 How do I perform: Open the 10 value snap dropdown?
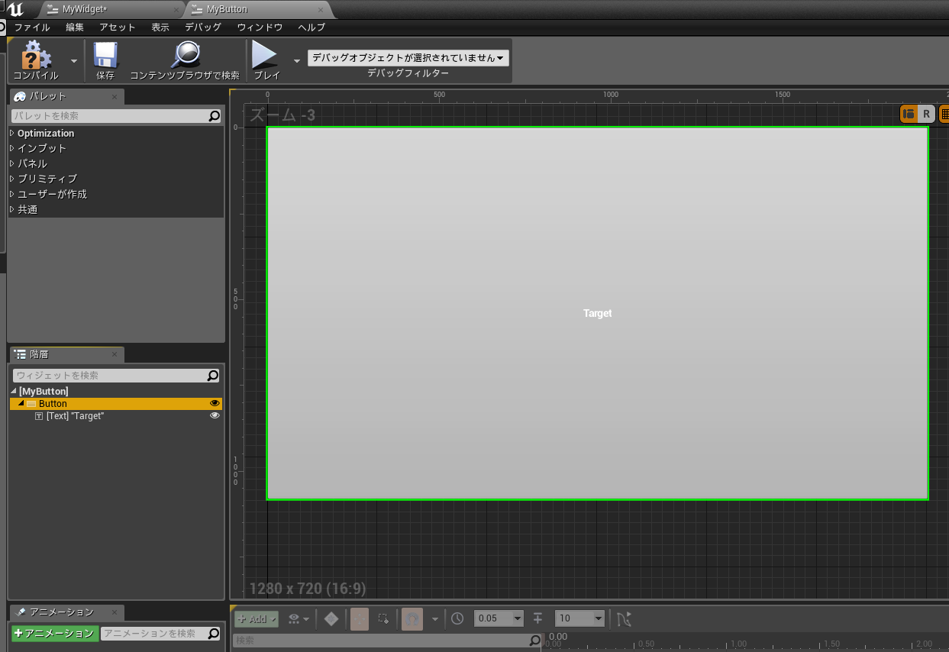click(x=581, y=618)
